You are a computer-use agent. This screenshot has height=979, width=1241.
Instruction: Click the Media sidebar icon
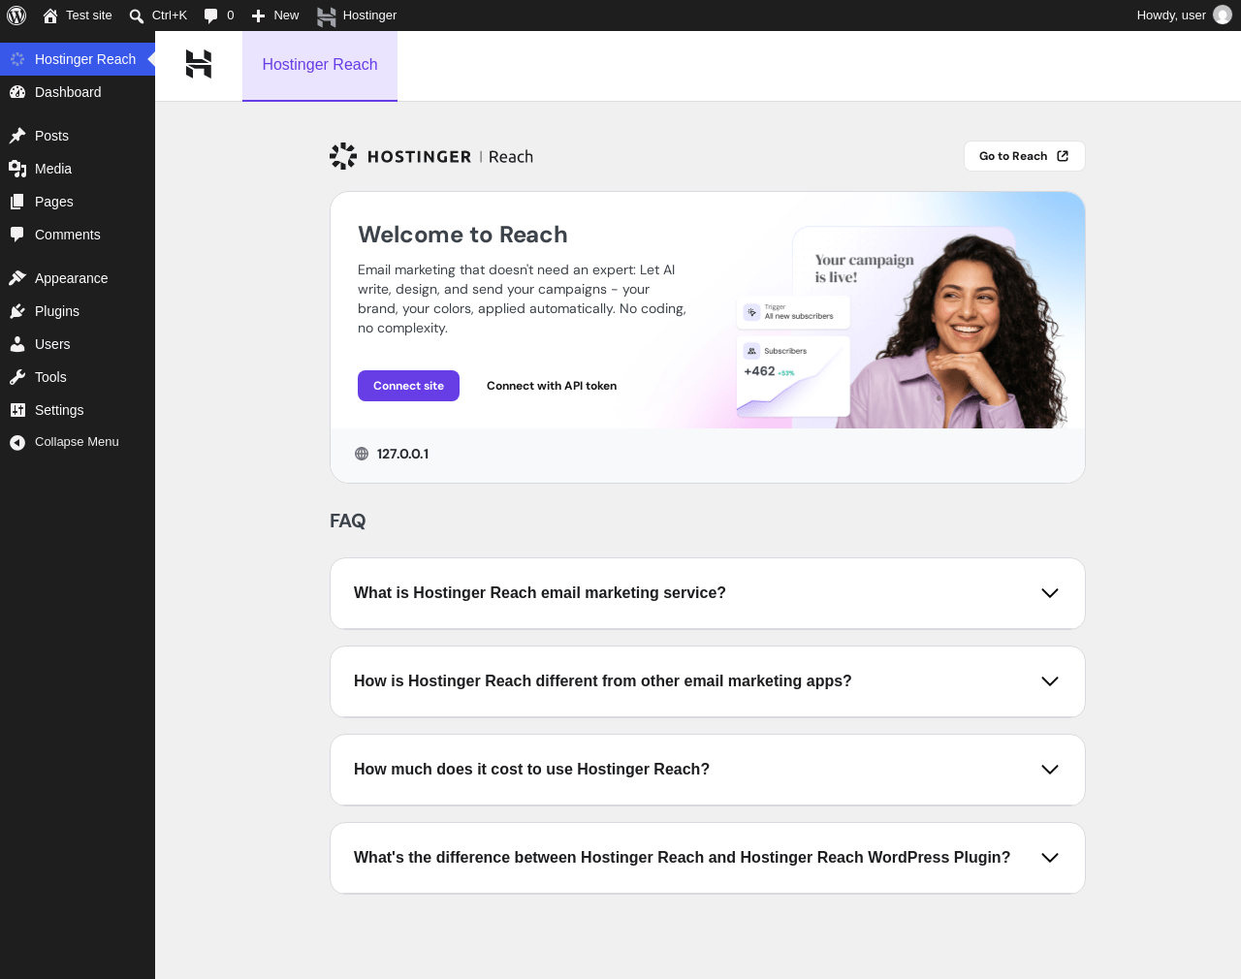coord(17,169)
